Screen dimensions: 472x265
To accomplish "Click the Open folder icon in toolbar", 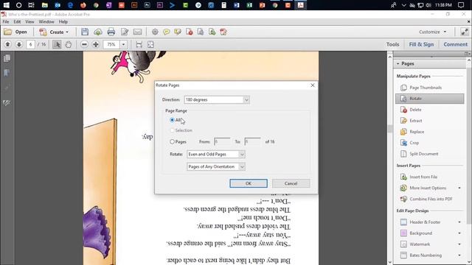I will pos(8,32).
